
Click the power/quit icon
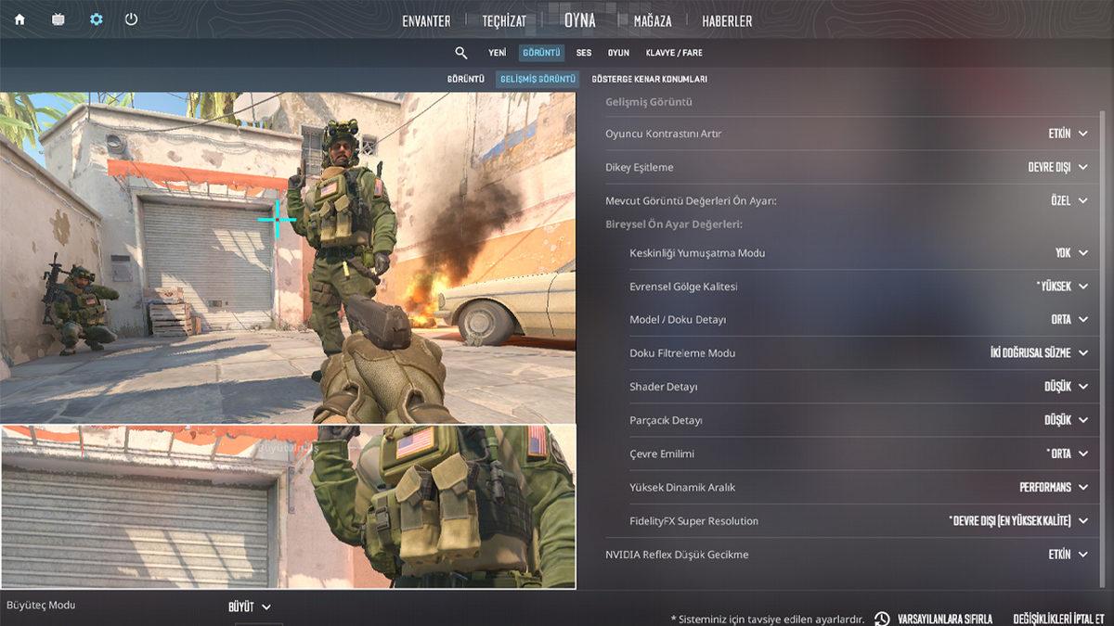point(131,17)
